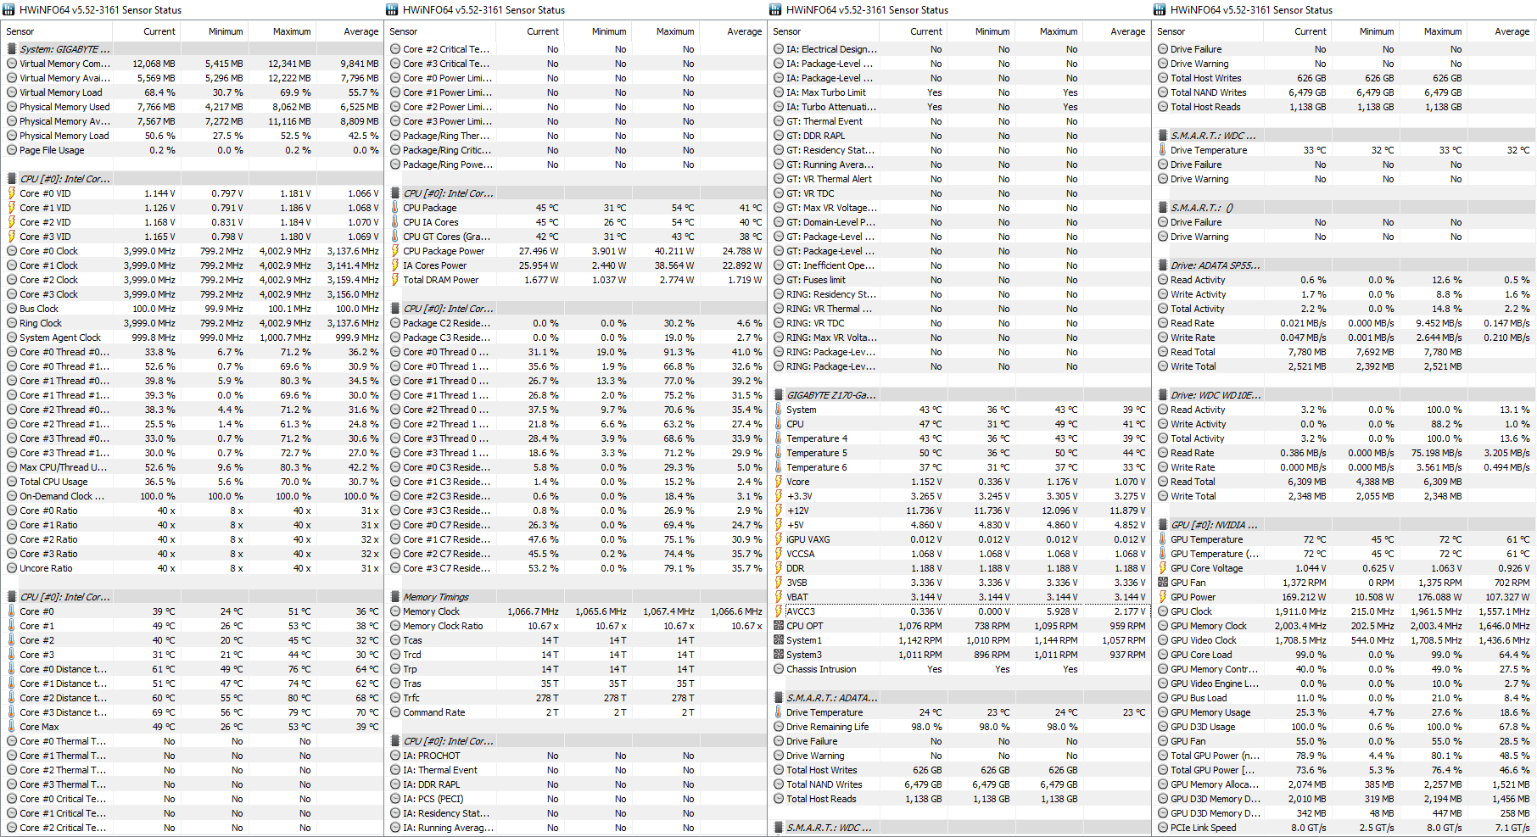The image size is (1537, 837).
Task: Select the Memory Timings group header
Action: tap(576, 597)
